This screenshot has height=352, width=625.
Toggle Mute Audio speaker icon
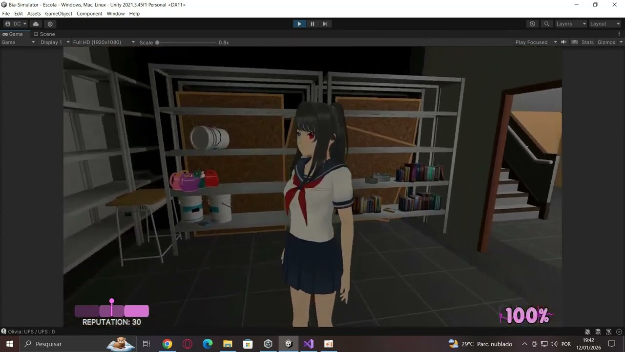[x=564, y=43]
